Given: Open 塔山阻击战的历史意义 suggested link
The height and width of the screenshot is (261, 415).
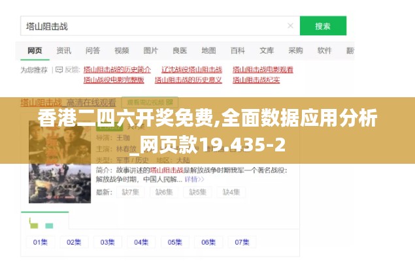Looking at the screenshot, I should (x=188, y=80).
